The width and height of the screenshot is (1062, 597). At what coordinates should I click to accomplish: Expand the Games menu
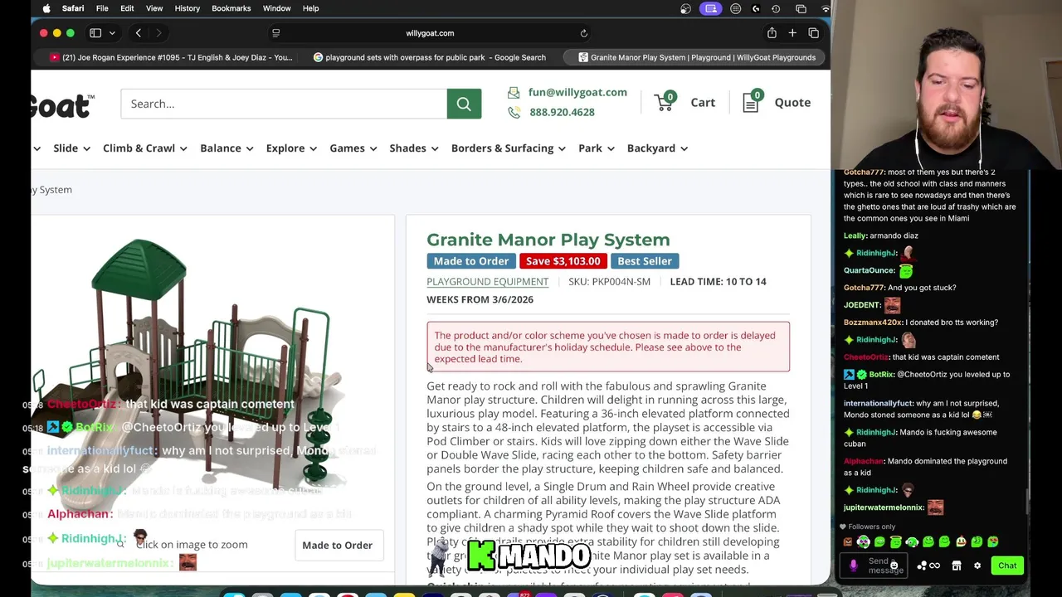[353, 148]
